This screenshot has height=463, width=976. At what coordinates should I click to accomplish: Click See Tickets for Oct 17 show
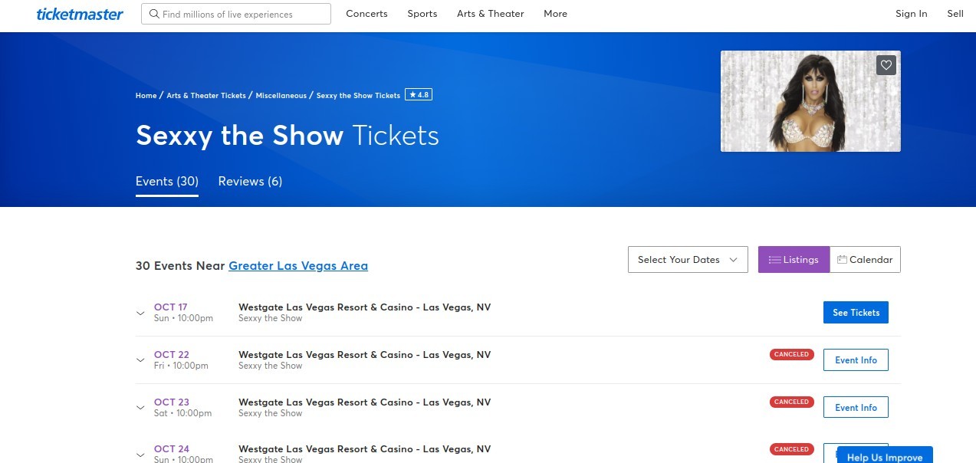click(x=856, y=313)
